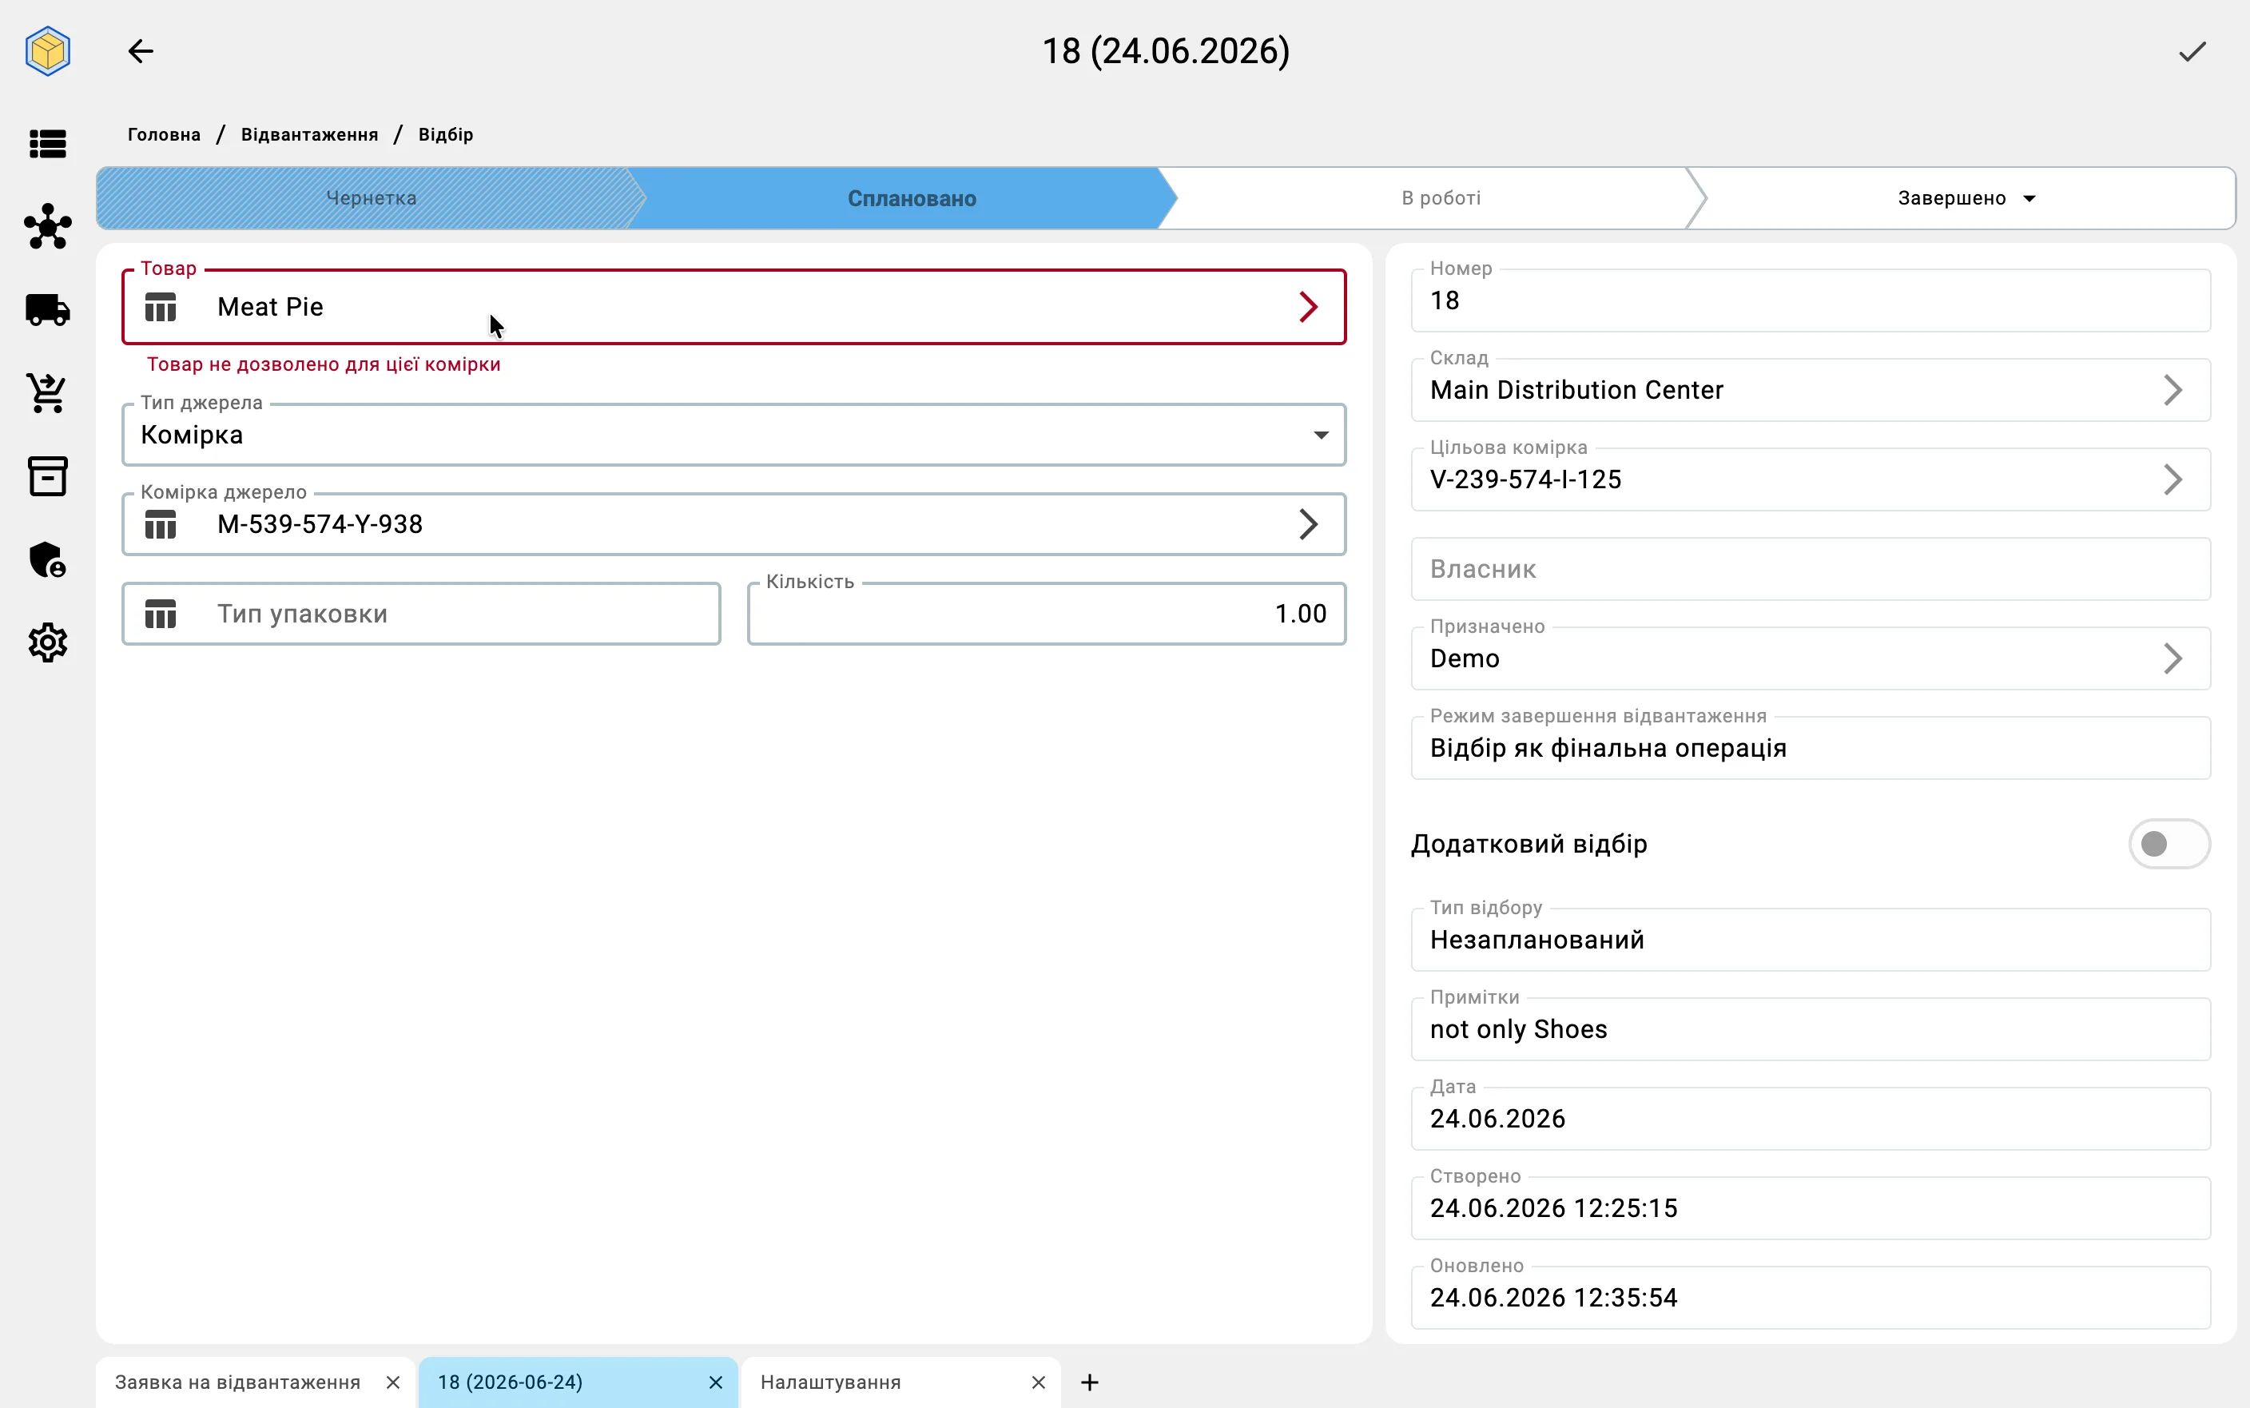This screenshot has height=1408, width=2250.
Task: Click the Кількість input field
Action: pyautogui.click(x=1047, y=614)
